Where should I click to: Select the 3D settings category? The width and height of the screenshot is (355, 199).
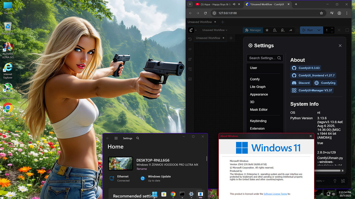pyautogui.click(x=265, y=102)
